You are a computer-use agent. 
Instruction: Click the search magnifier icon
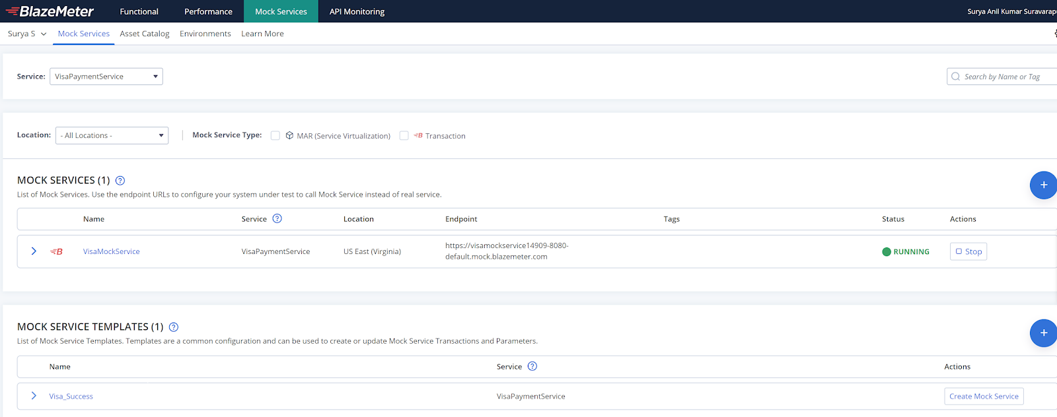(956, 77)
